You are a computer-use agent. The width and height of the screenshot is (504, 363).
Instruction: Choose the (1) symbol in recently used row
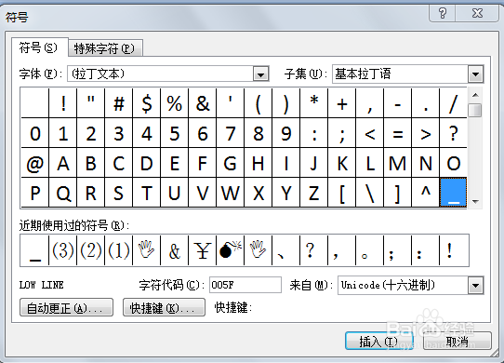pyautogui.click(x=119, y=250)
